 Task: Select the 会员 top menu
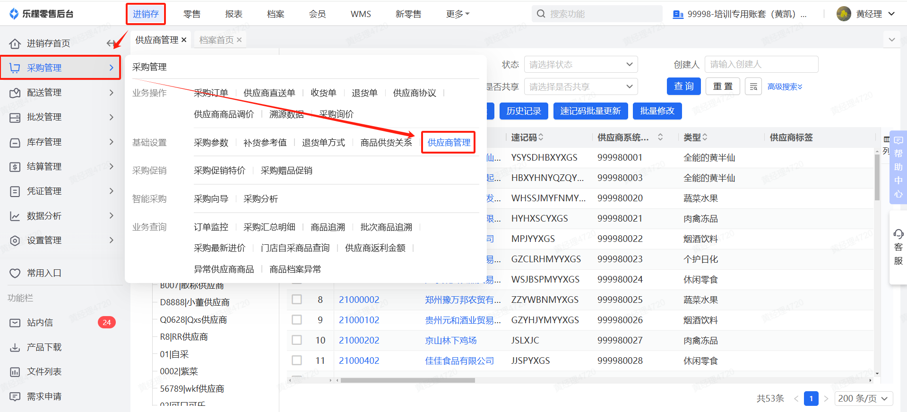[318, 14]
